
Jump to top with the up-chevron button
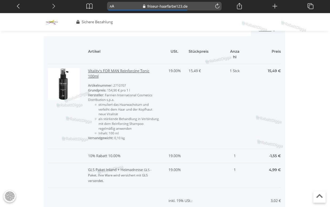(319, 197)
